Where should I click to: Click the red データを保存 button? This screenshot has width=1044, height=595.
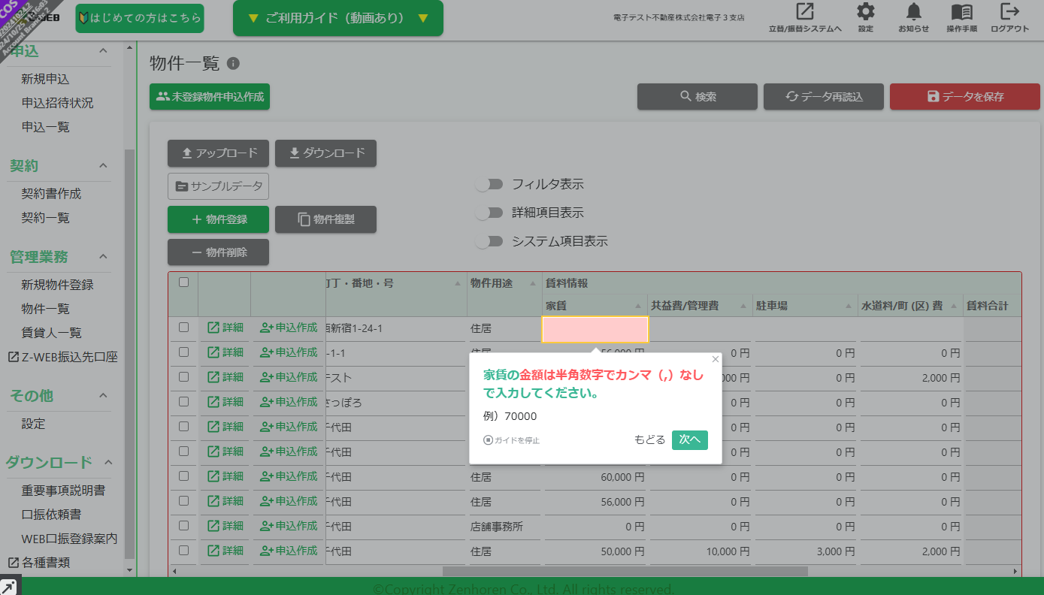tap(965, 96)
